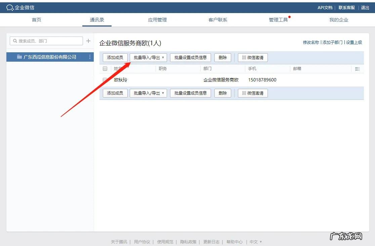375x246 pixels.
Task: Click 删除 in the lower toolbar
Action: click(222, 93)
